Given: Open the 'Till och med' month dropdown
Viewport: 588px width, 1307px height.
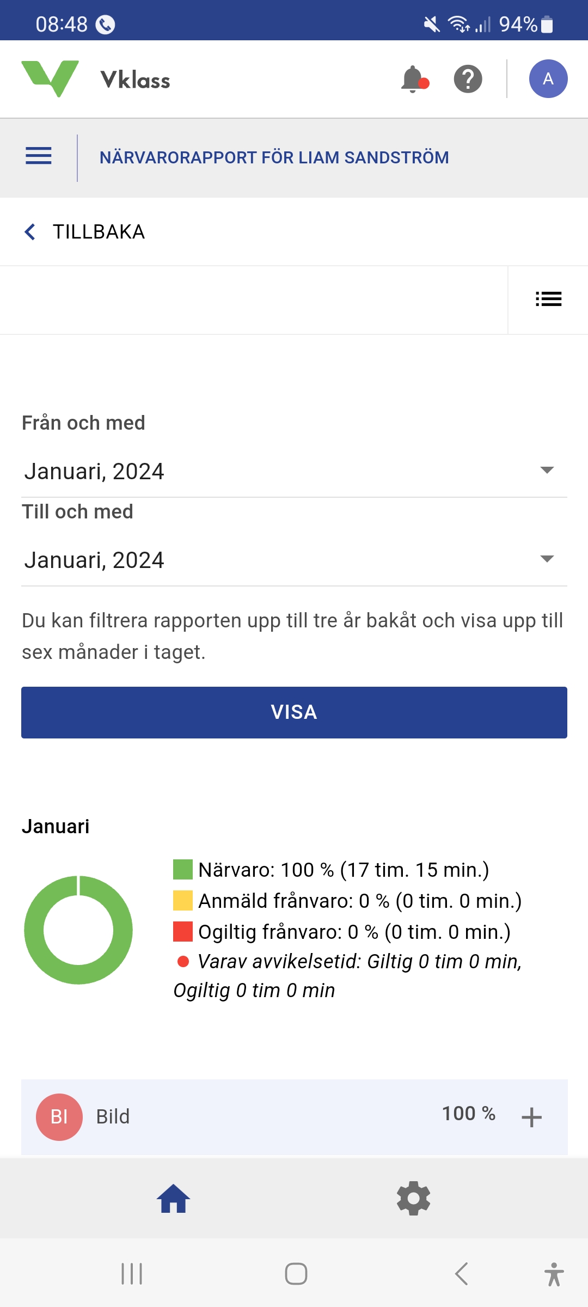Looking at the screenshot, I should pos(294,560).
